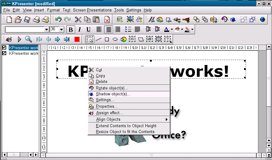This screenshot has width=272, height=160.
Task: Click the pen color swatch
Action: point(187,29)
